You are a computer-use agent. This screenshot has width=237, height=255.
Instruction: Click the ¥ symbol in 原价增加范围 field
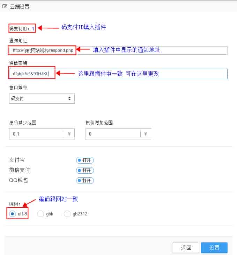pos(145,134)
